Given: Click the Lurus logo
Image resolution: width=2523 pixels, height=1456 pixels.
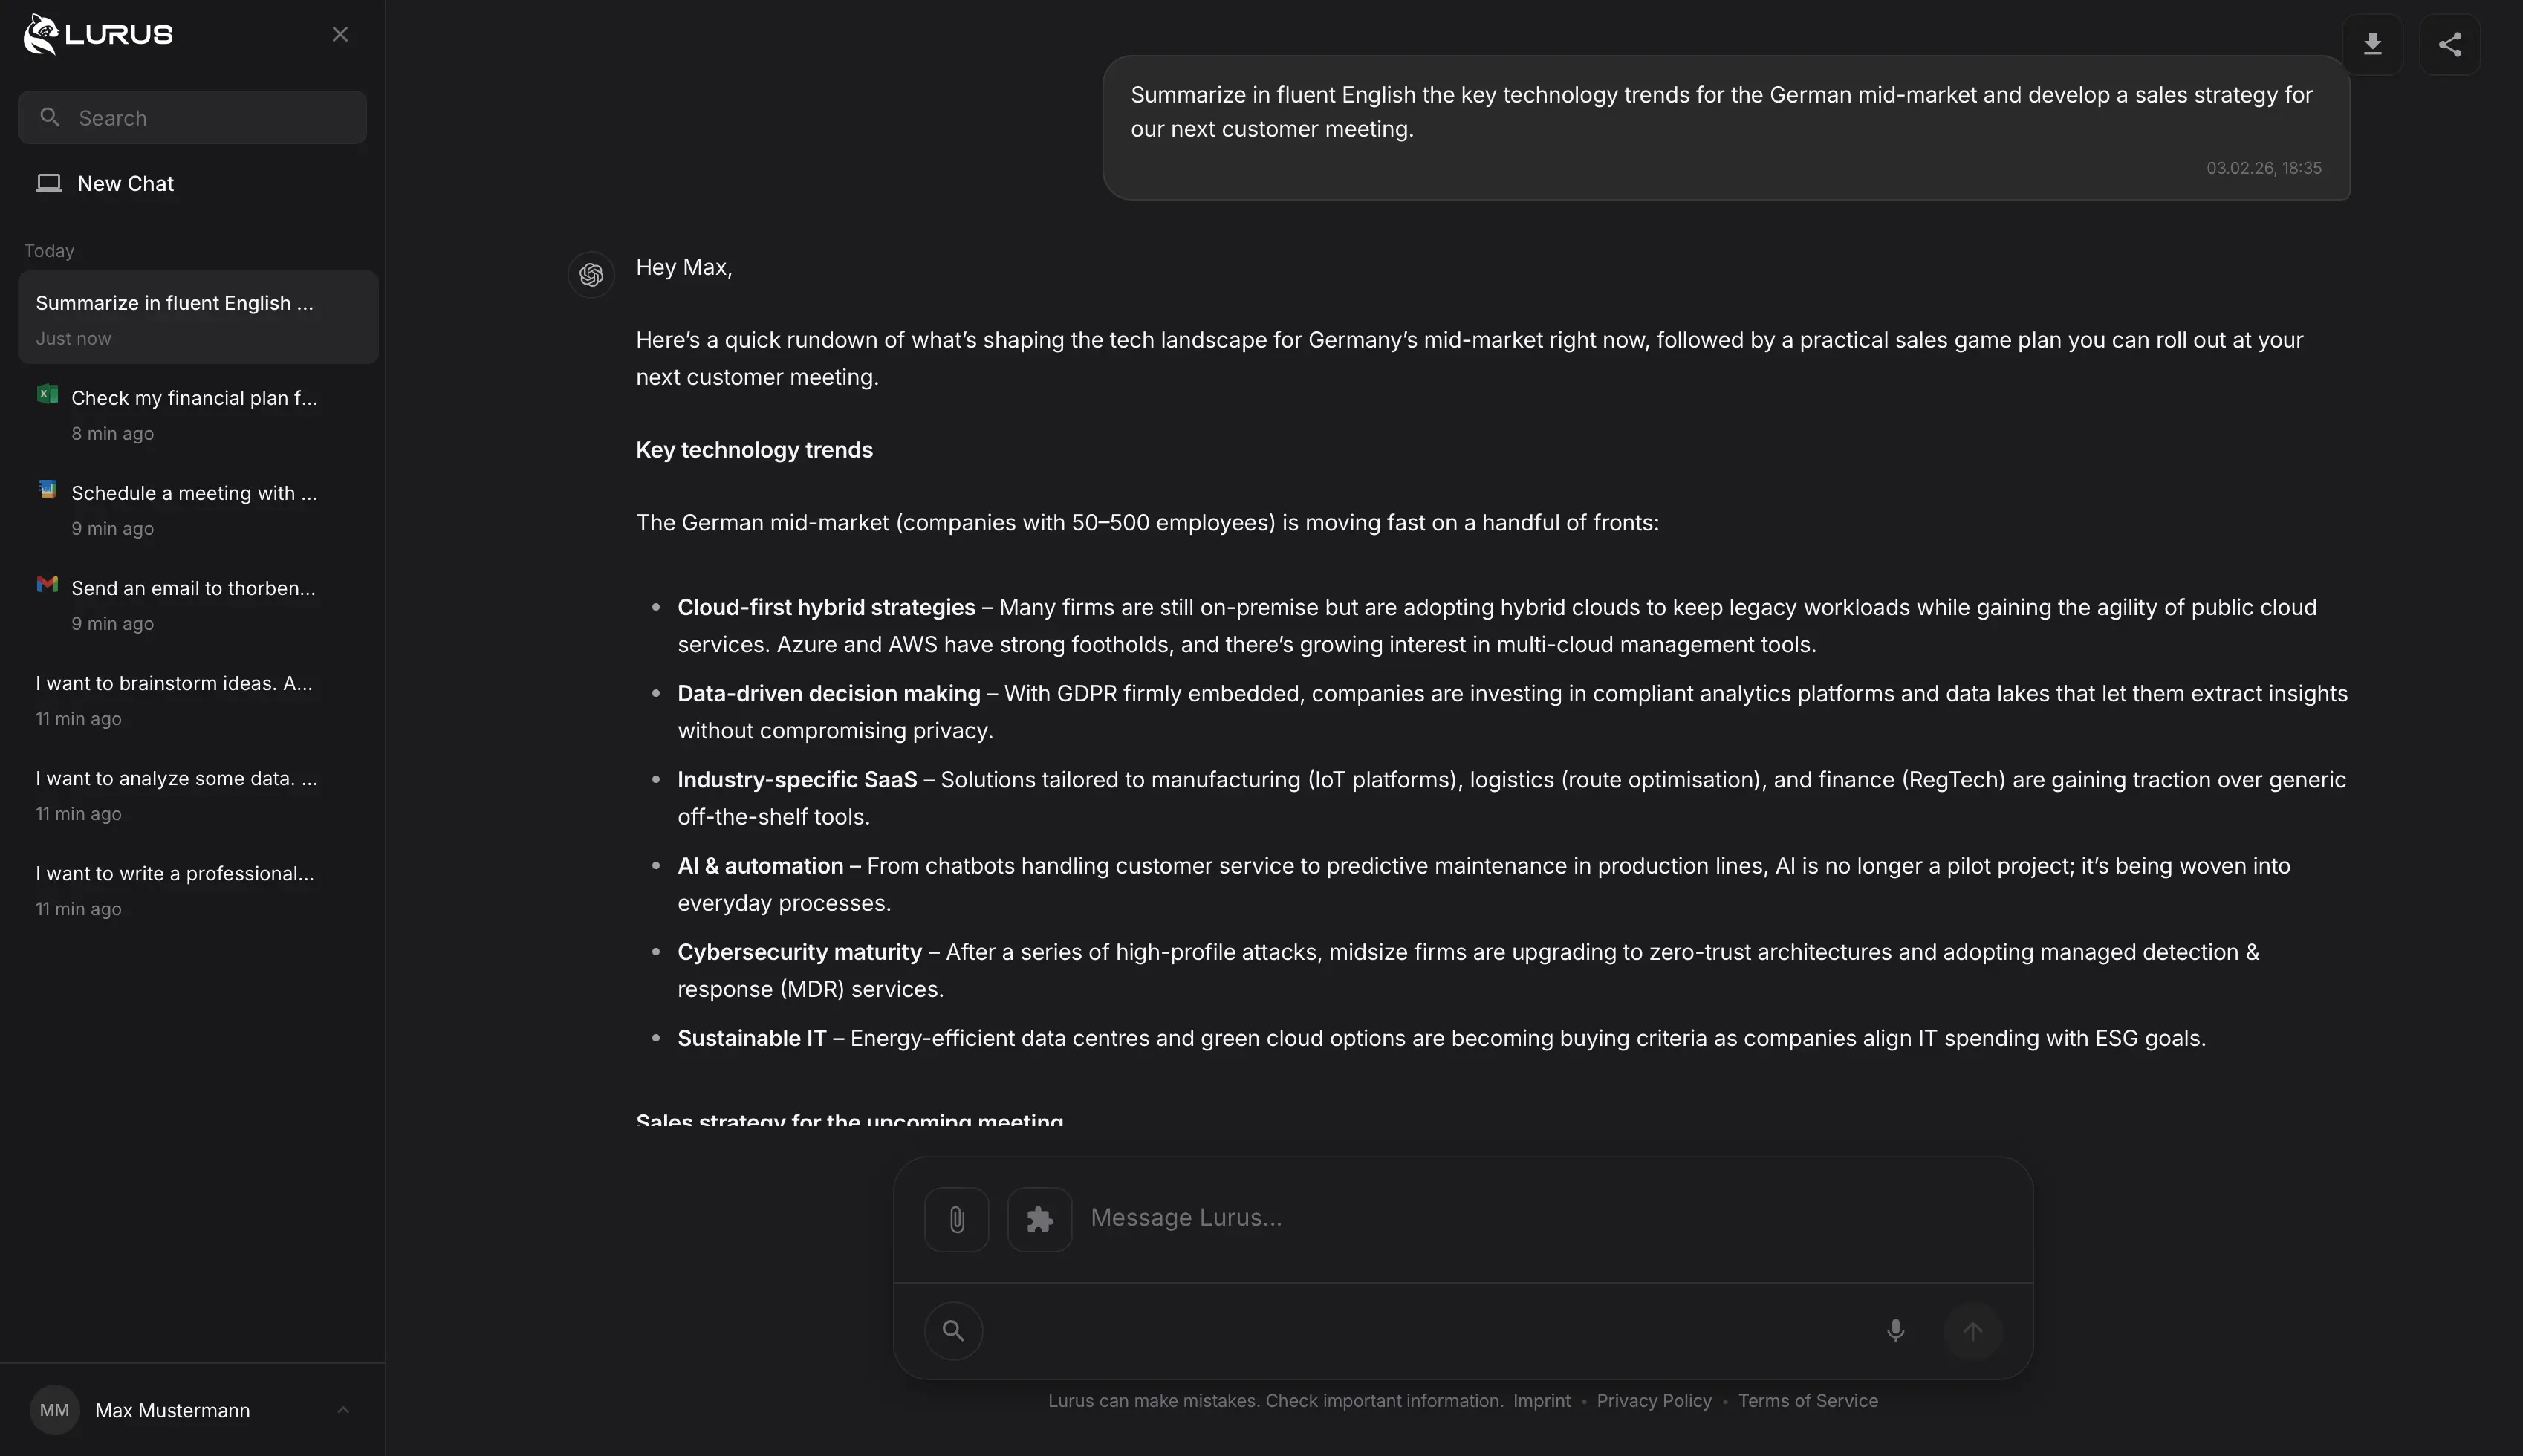Looking at the screenshot, I should coord(98,34).
